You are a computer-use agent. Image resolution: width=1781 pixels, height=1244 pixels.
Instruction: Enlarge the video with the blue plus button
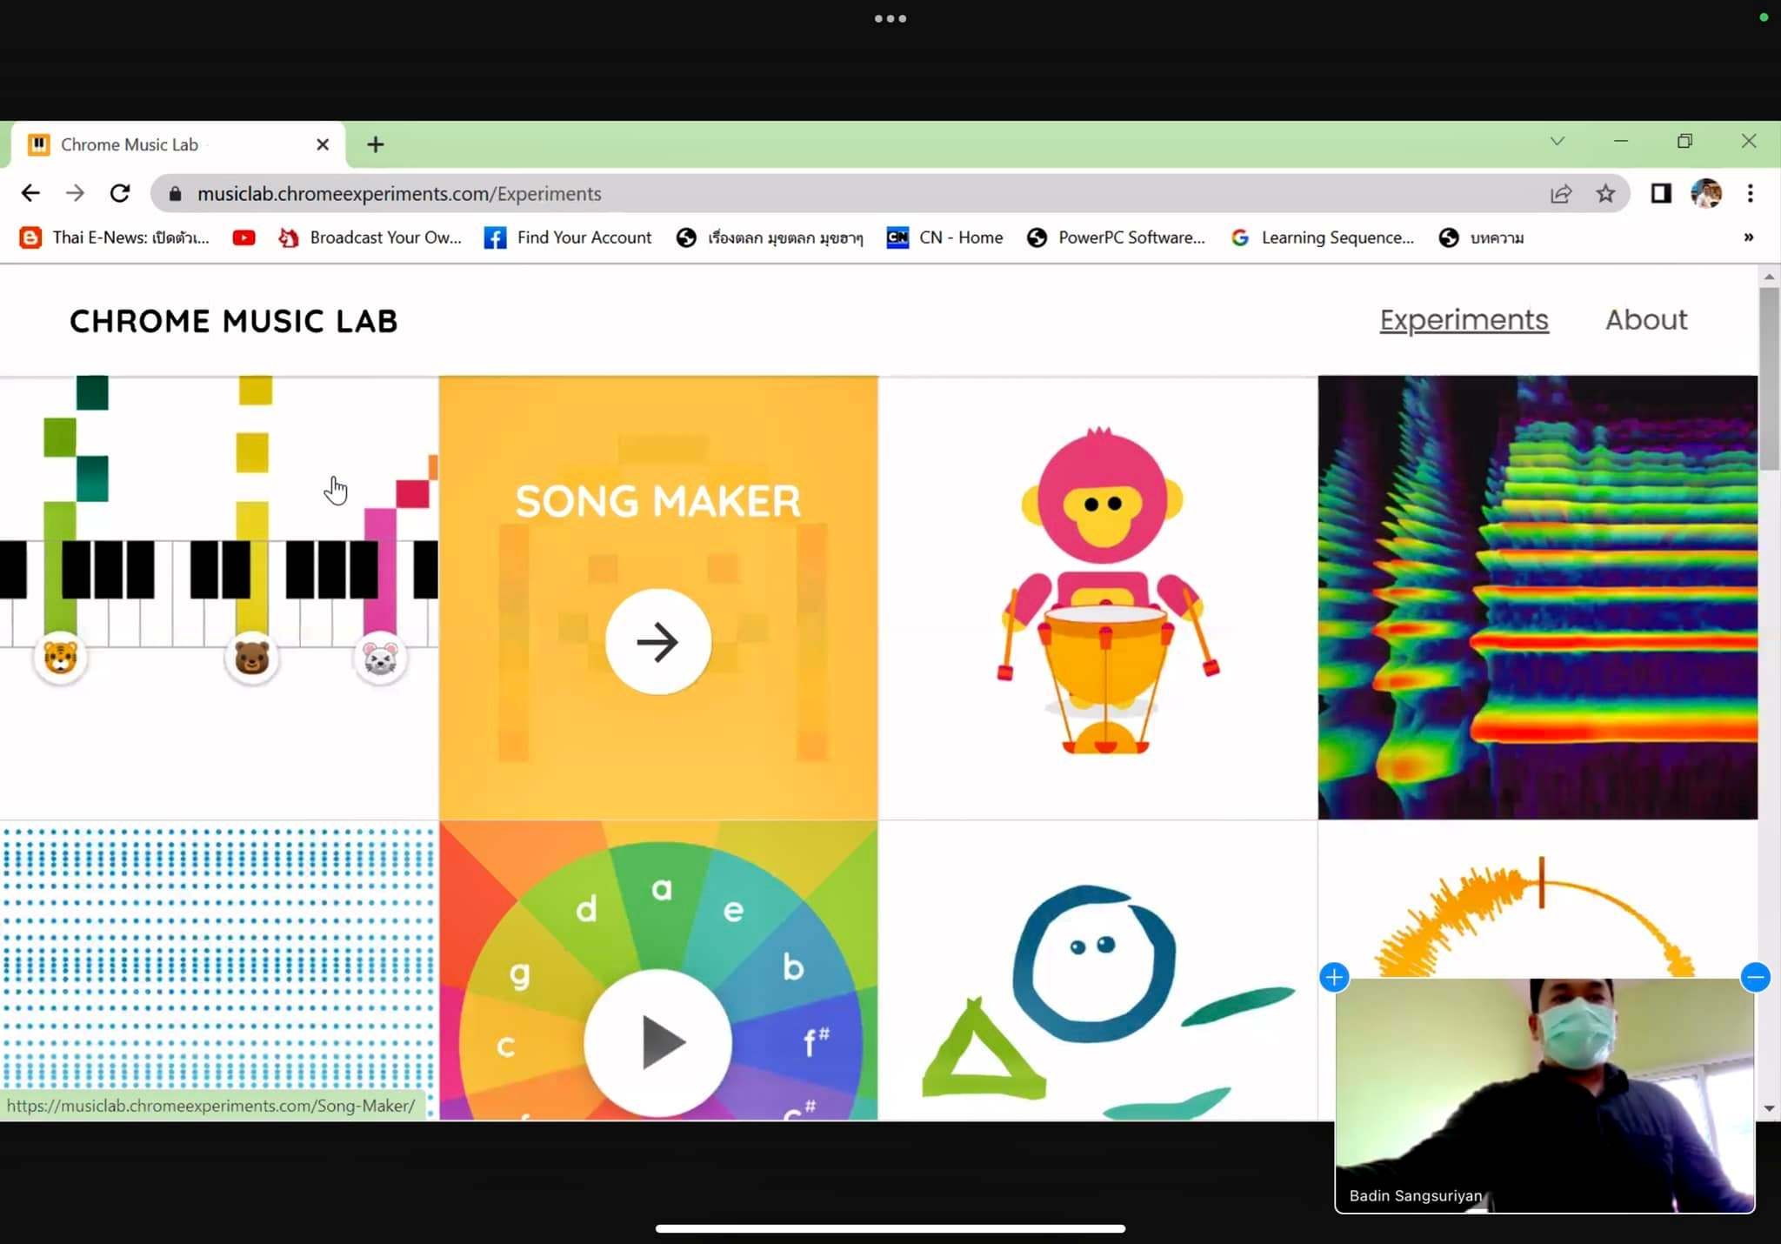1334,977
